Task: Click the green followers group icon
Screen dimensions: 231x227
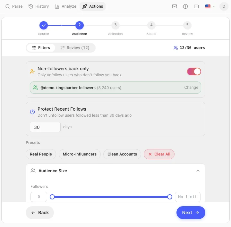Action: (x=35, y=88)
